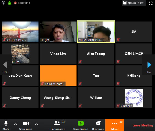Click the muted mic icon on Alex Foong tile

(80, 62)
